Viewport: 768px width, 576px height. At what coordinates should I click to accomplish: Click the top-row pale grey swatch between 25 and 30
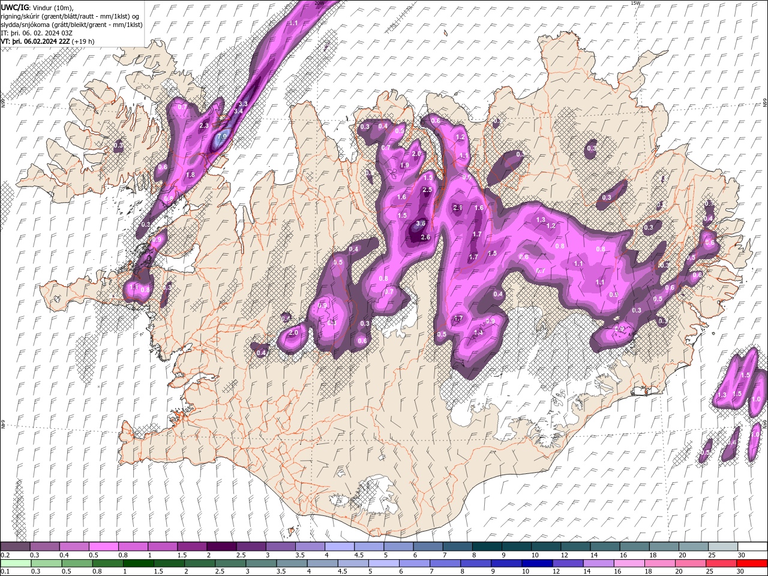pos(722,547)
